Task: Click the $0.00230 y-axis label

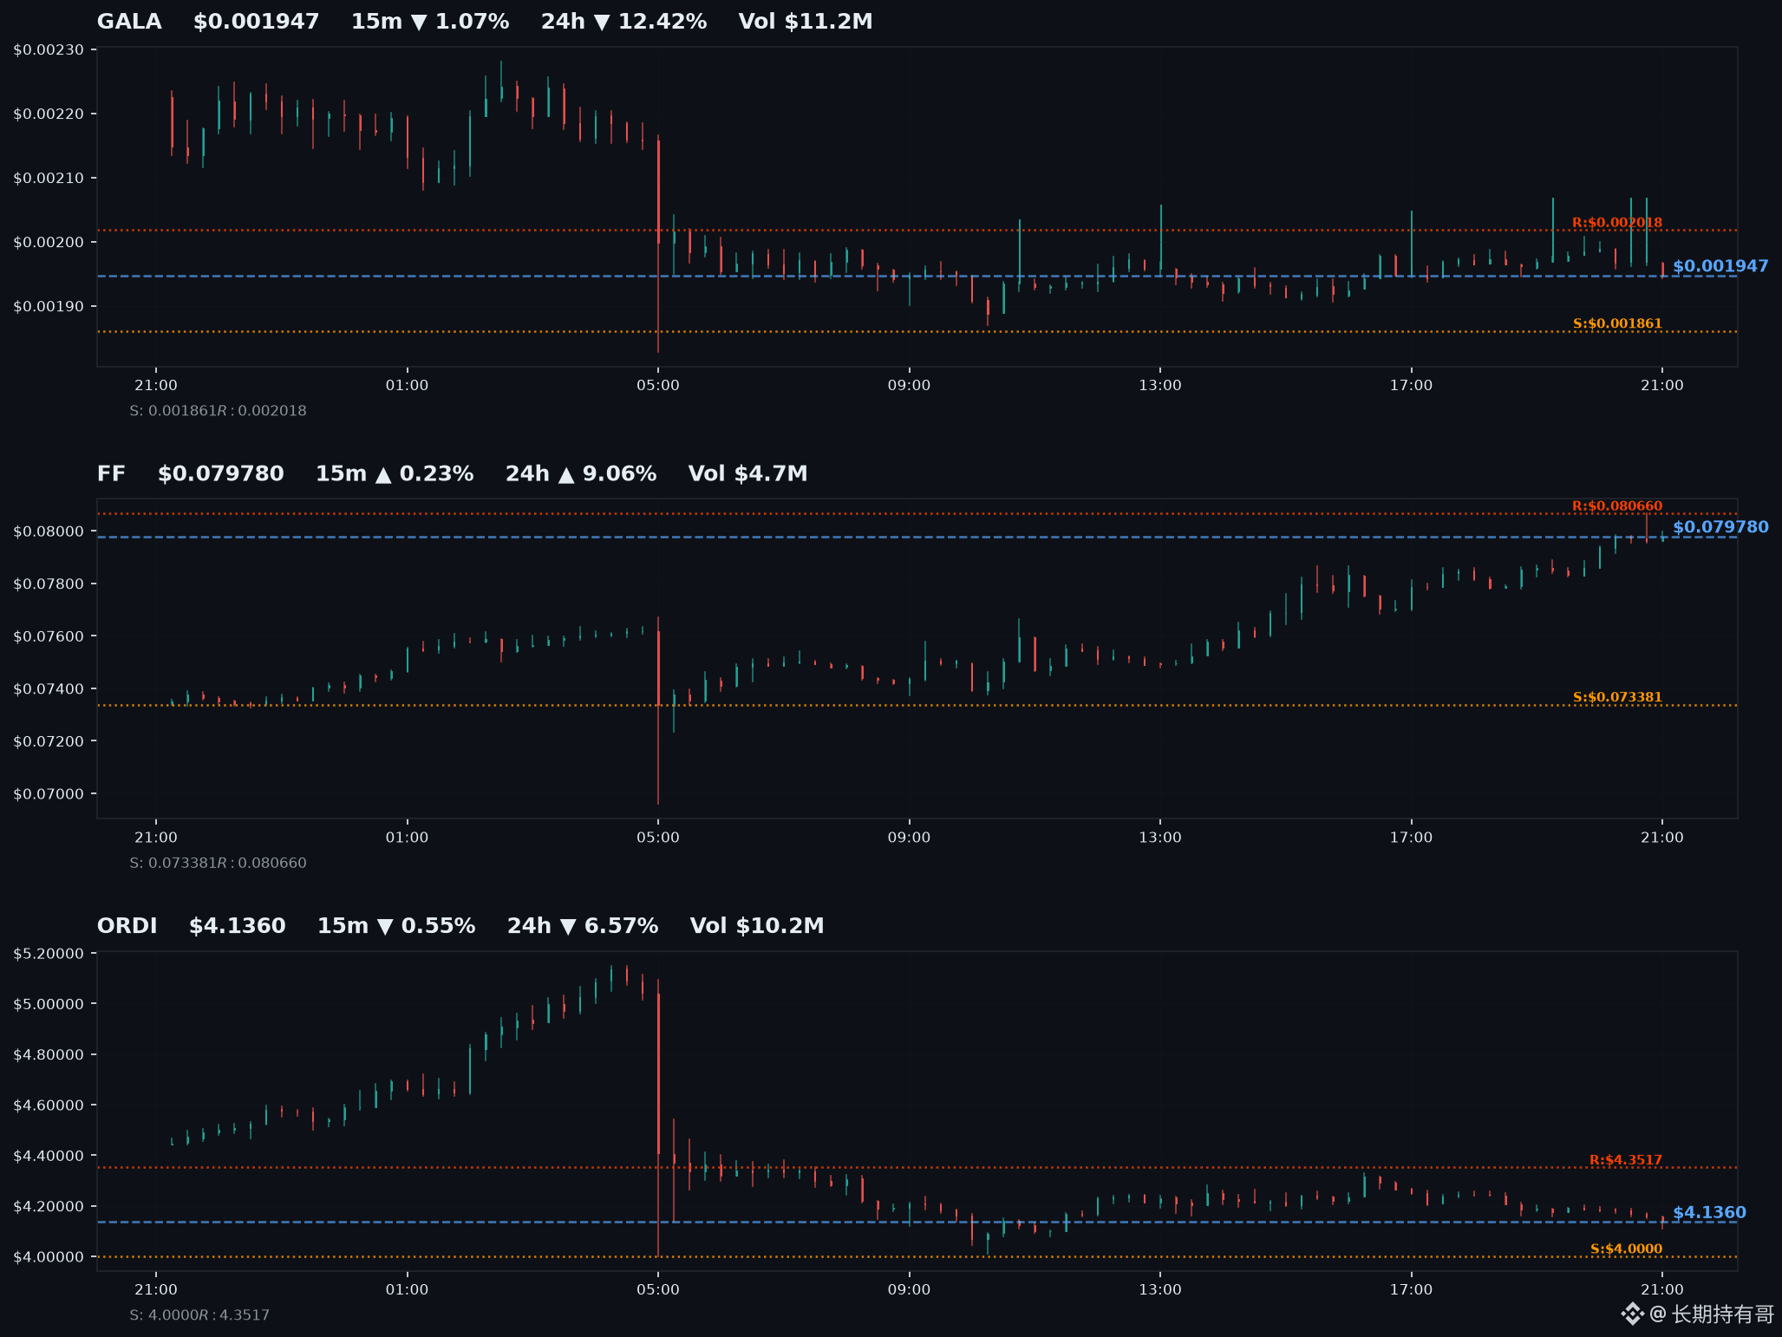Action: coord(49,50)
